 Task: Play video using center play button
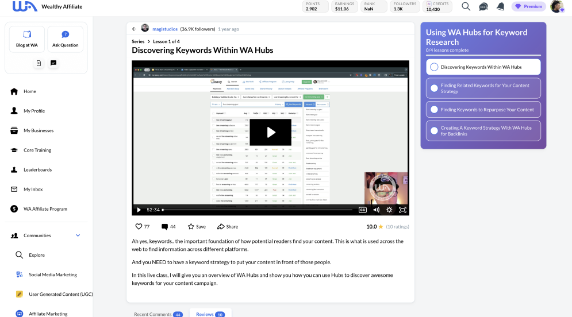(270, 132)
